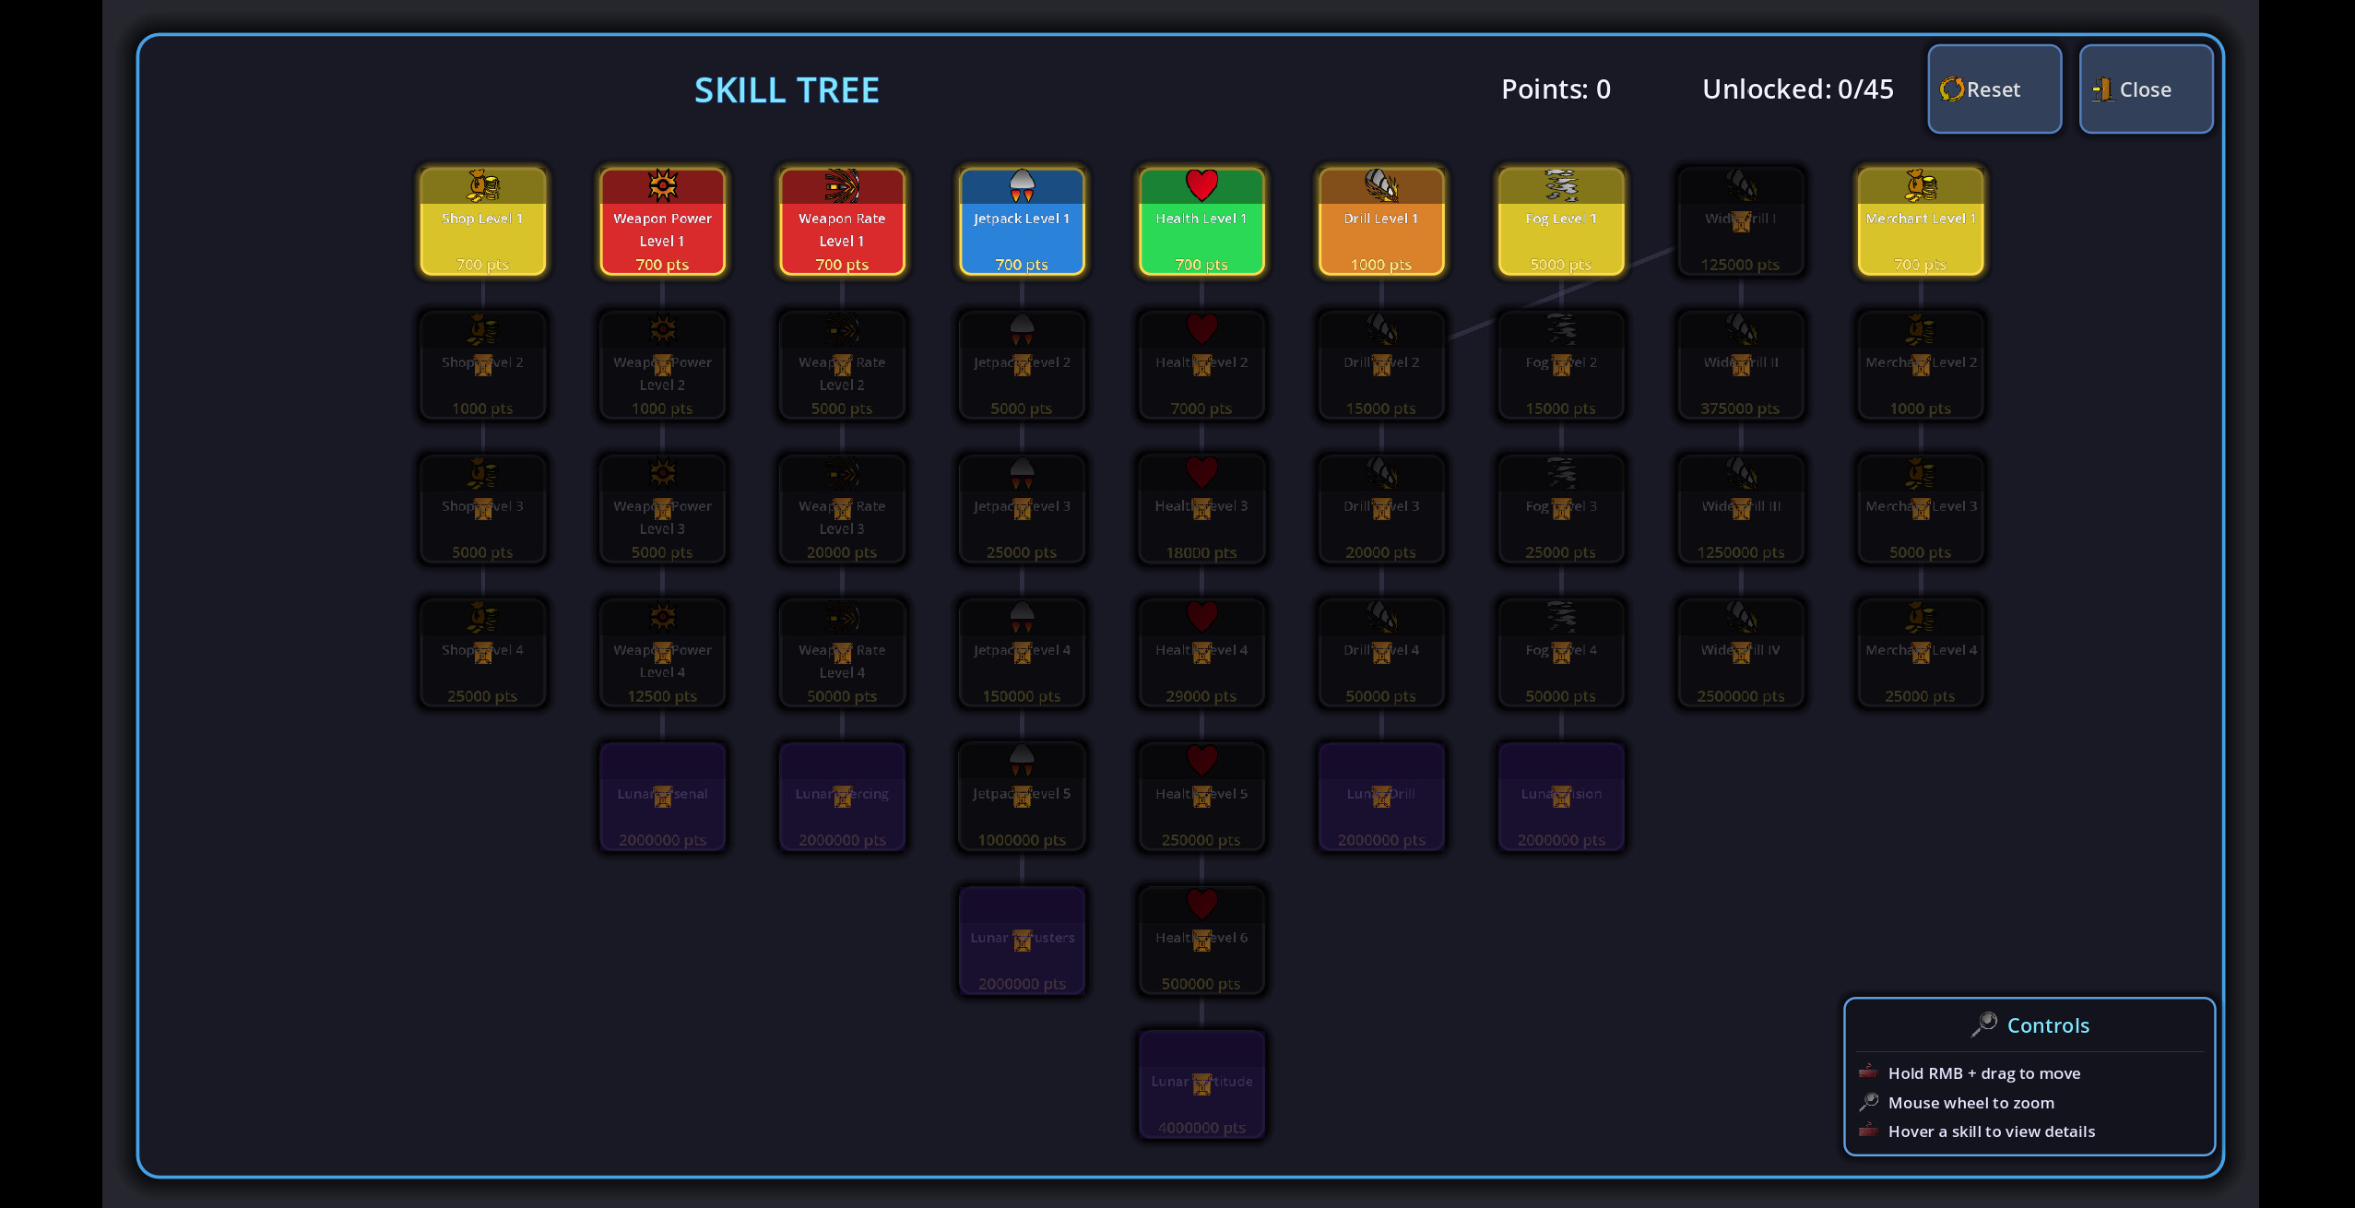Select the Health Level 6 node
The height and width of the screenshot is (1208, 2355).
coord(1200,941)
